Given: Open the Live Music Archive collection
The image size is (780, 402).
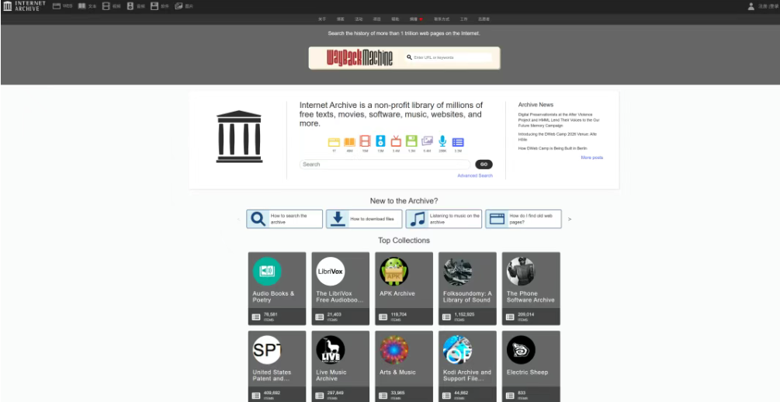Looking at the screenshot, I should (340, 366).
